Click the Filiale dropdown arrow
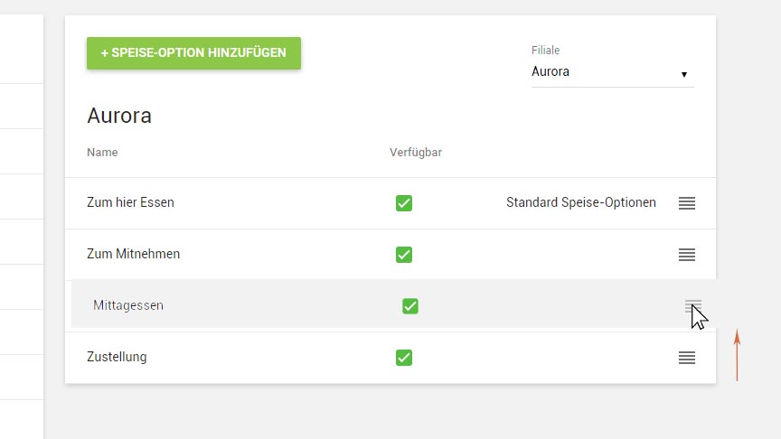This screenshot has width=781, height=439. 684,74
